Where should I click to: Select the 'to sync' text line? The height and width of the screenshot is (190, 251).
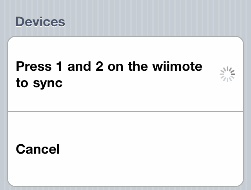pos(39,83)
